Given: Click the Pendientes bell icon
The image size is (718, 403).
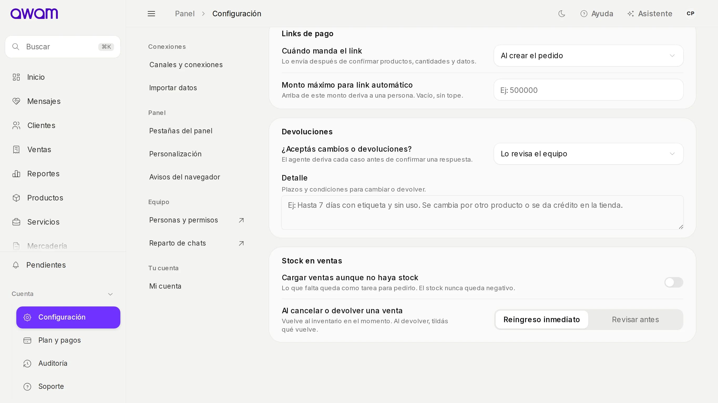Looking at the screenshot, I should (16, 265).
